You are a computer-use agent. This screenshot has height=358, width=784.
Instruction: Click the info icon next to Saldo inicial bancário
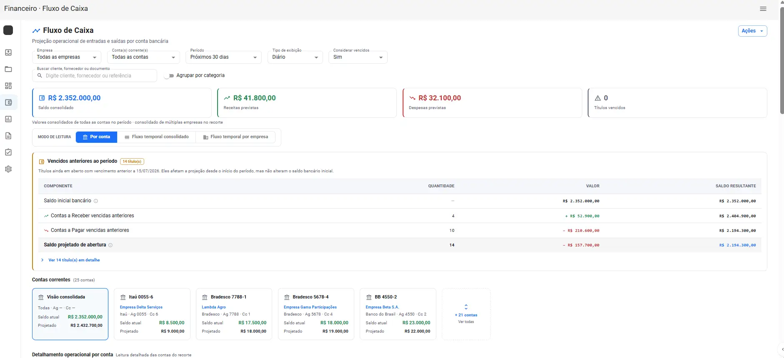pos(96,201)
